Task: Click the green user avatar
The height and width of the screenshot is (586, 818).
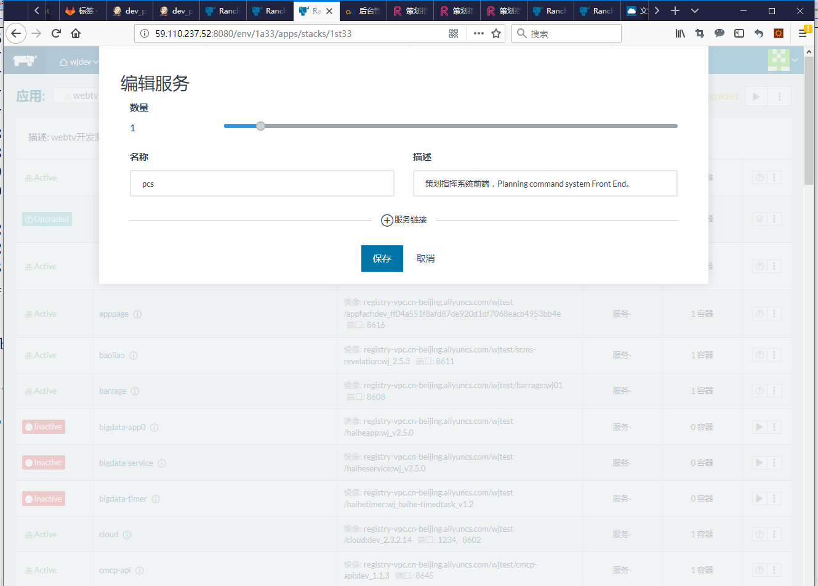Action: [x=779, y=60]
